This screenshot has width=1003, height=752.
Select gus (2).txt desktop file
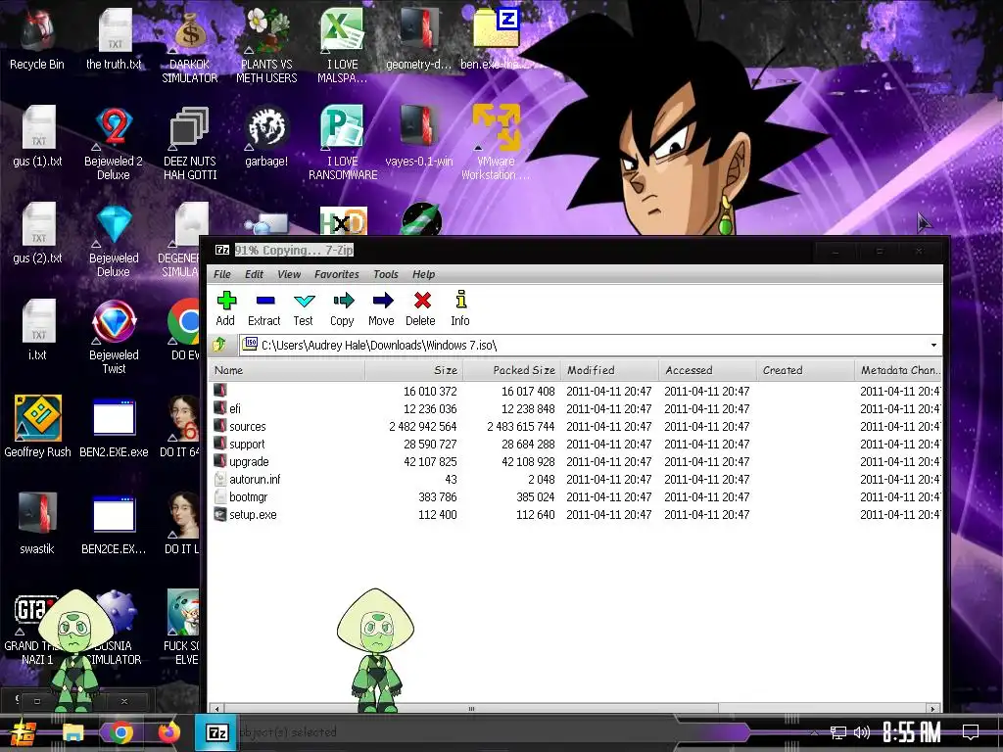click(x=38, y=233)
